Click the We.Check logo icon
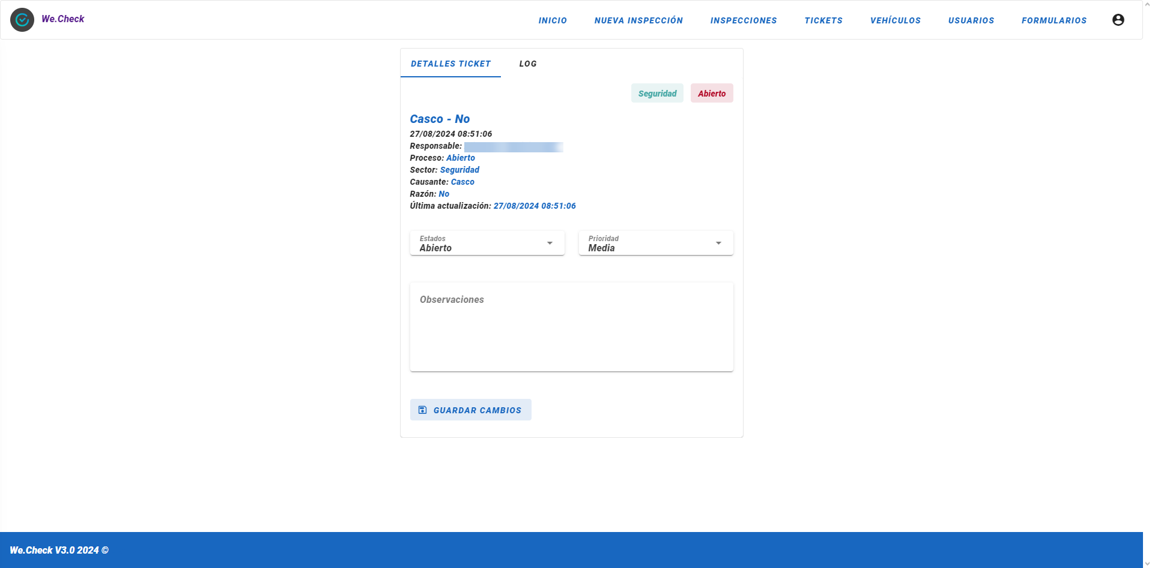This screenshot has width=1152, height=568. [x=22, y=20]
